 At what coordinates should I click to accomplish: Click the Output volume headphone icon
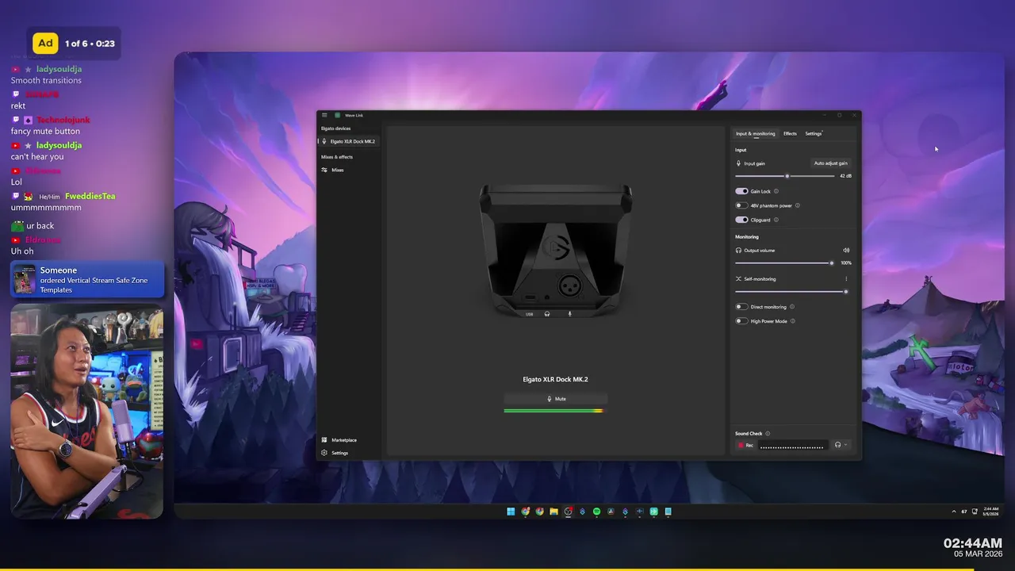click(739, 251)
